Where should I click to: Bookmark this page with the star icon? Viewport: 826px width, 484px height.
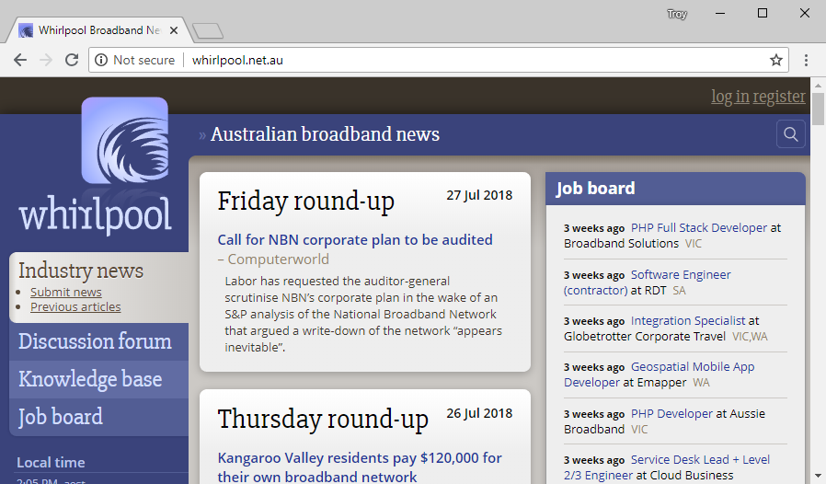(776, 60)
